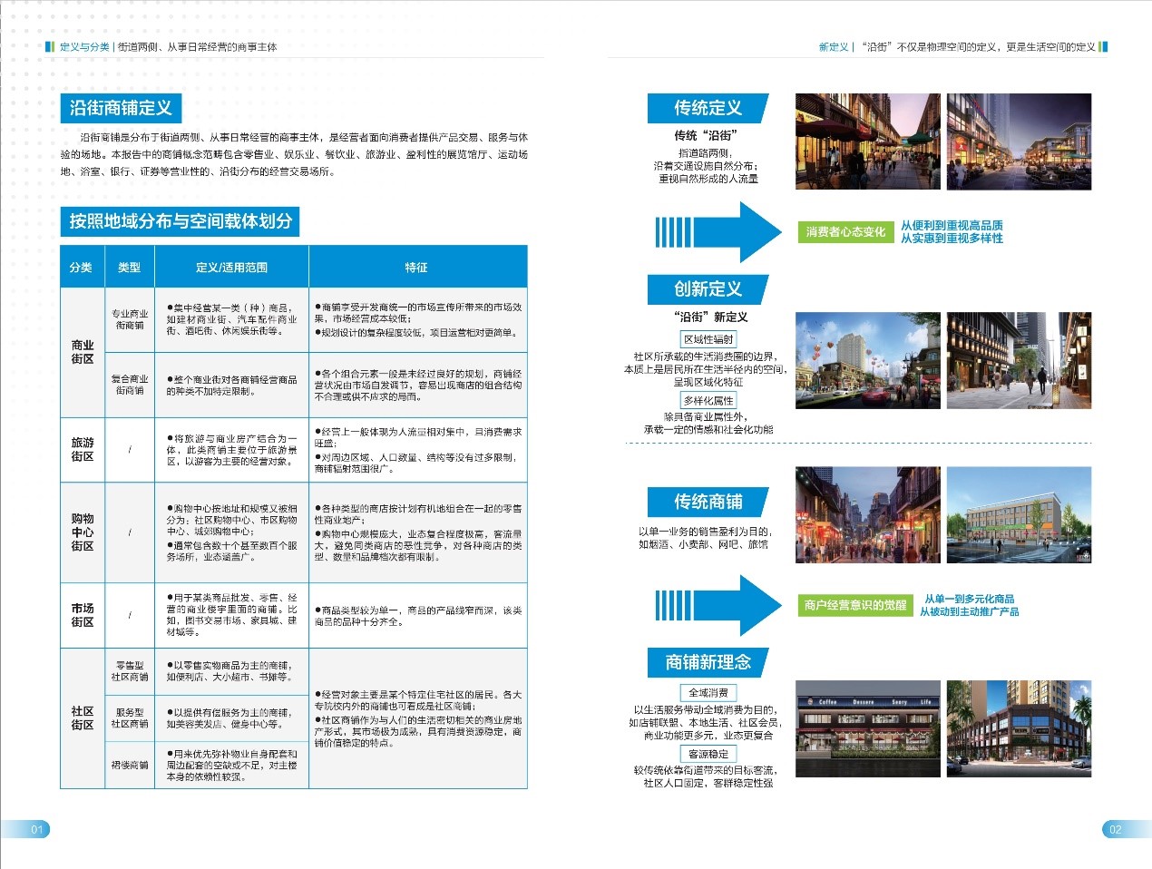Viewport: 1152px width, 869px height.
Task: Click the page 01 number badge
Action: [36, 829]
